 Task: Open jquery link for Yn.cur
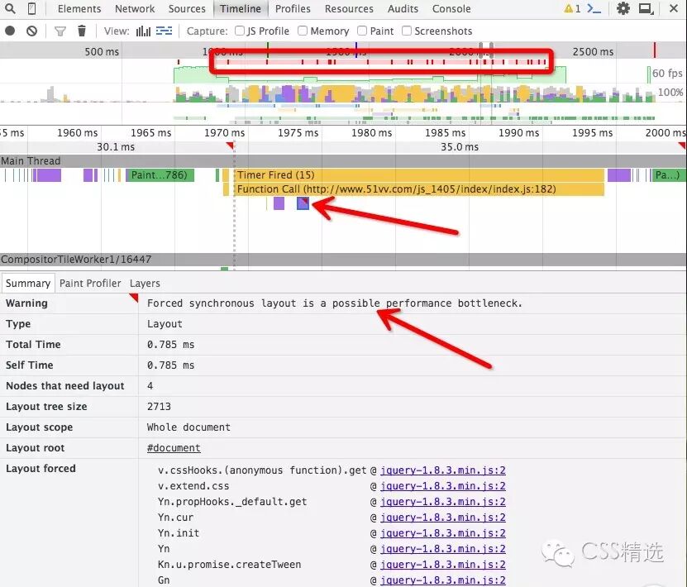(442, 518)
